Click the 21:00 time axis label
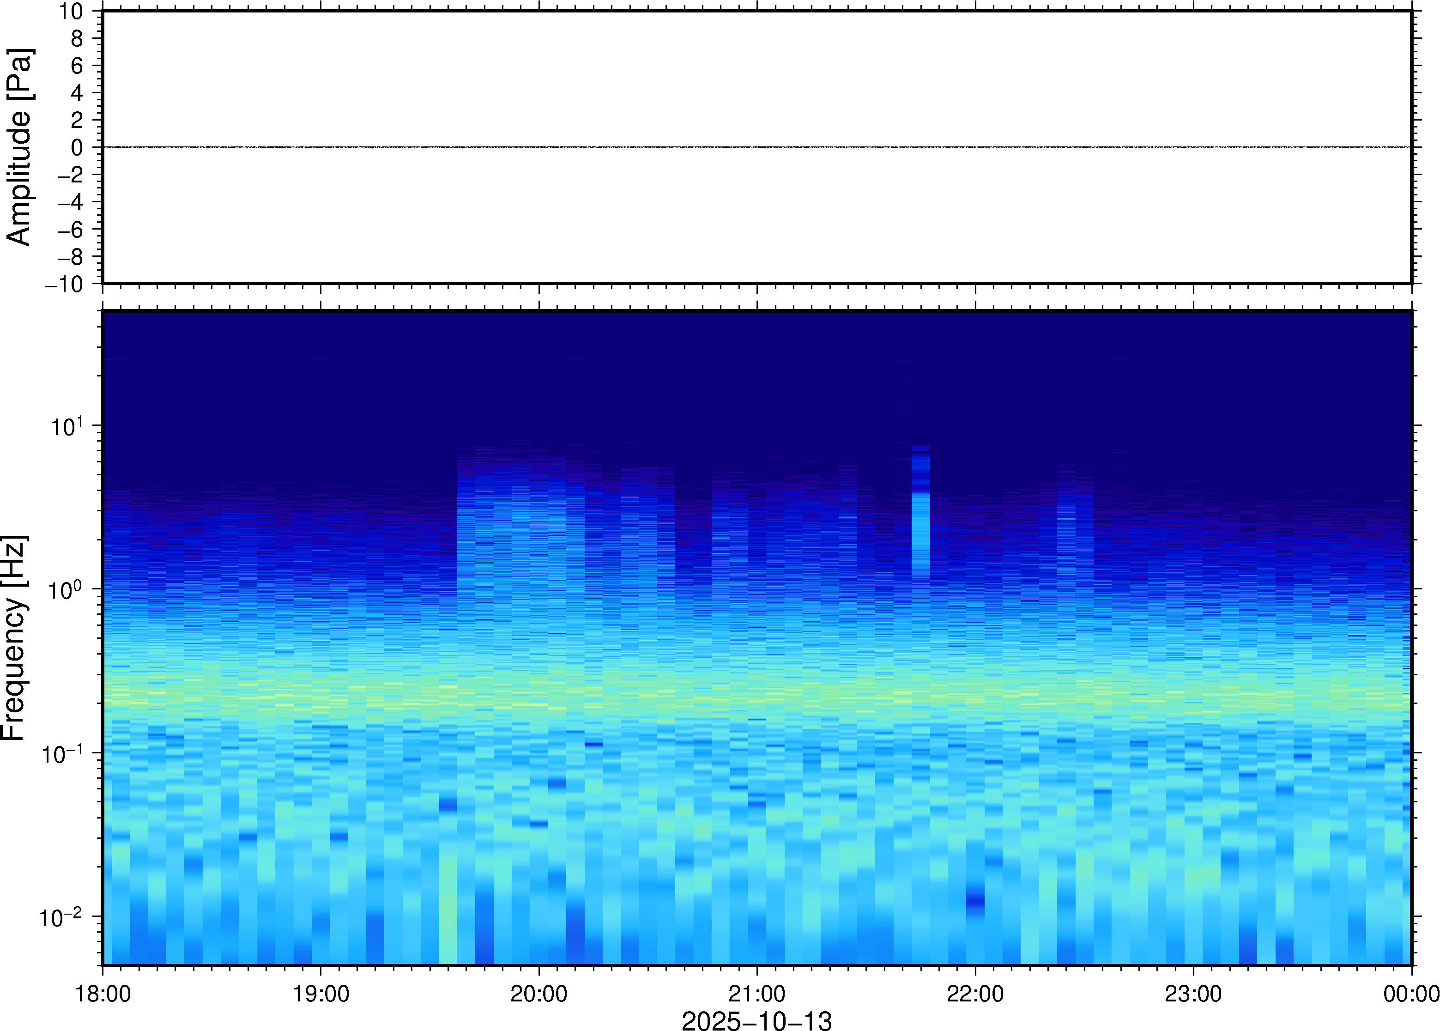This screenshot has height=1031, width=1440. pos(756,993)
